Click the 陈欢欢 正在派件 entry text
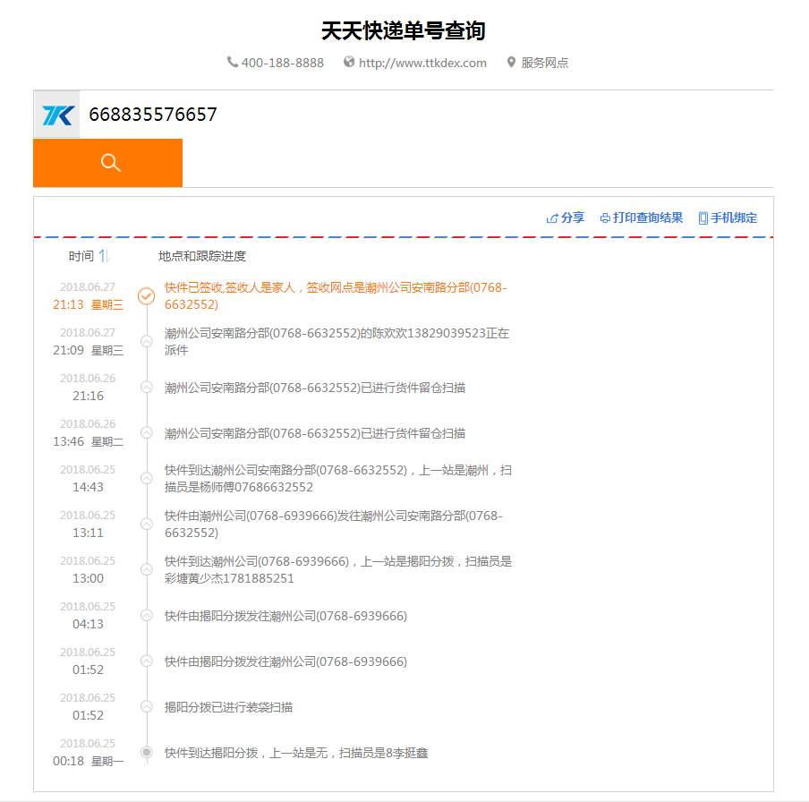 tap(336, 342)
